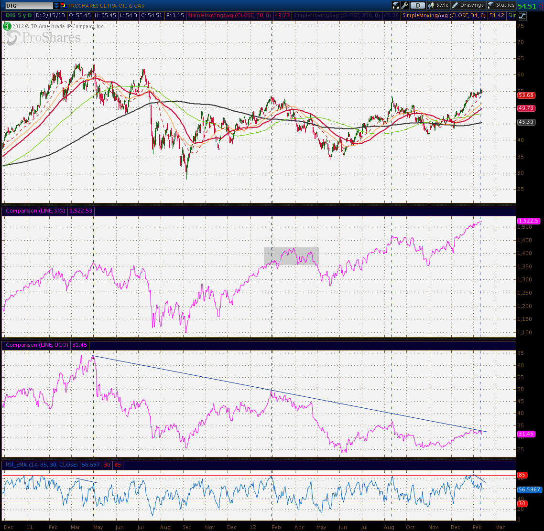Click the candlestick icon on the Style button
Viewport: 544px width, 531px height.
pos(431,5)
